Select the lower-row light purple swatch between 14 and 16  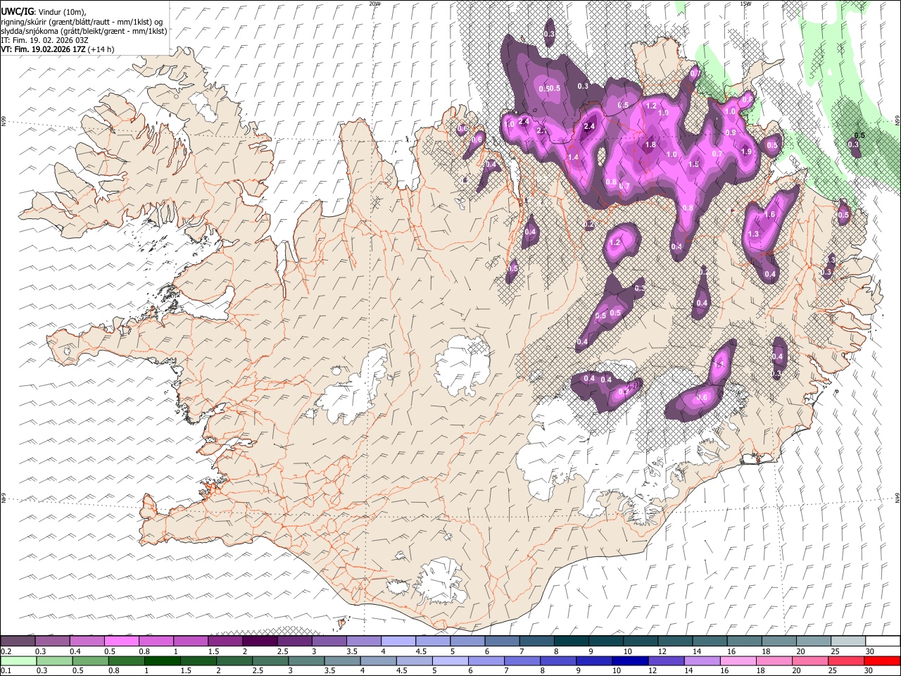coord(703,661)
